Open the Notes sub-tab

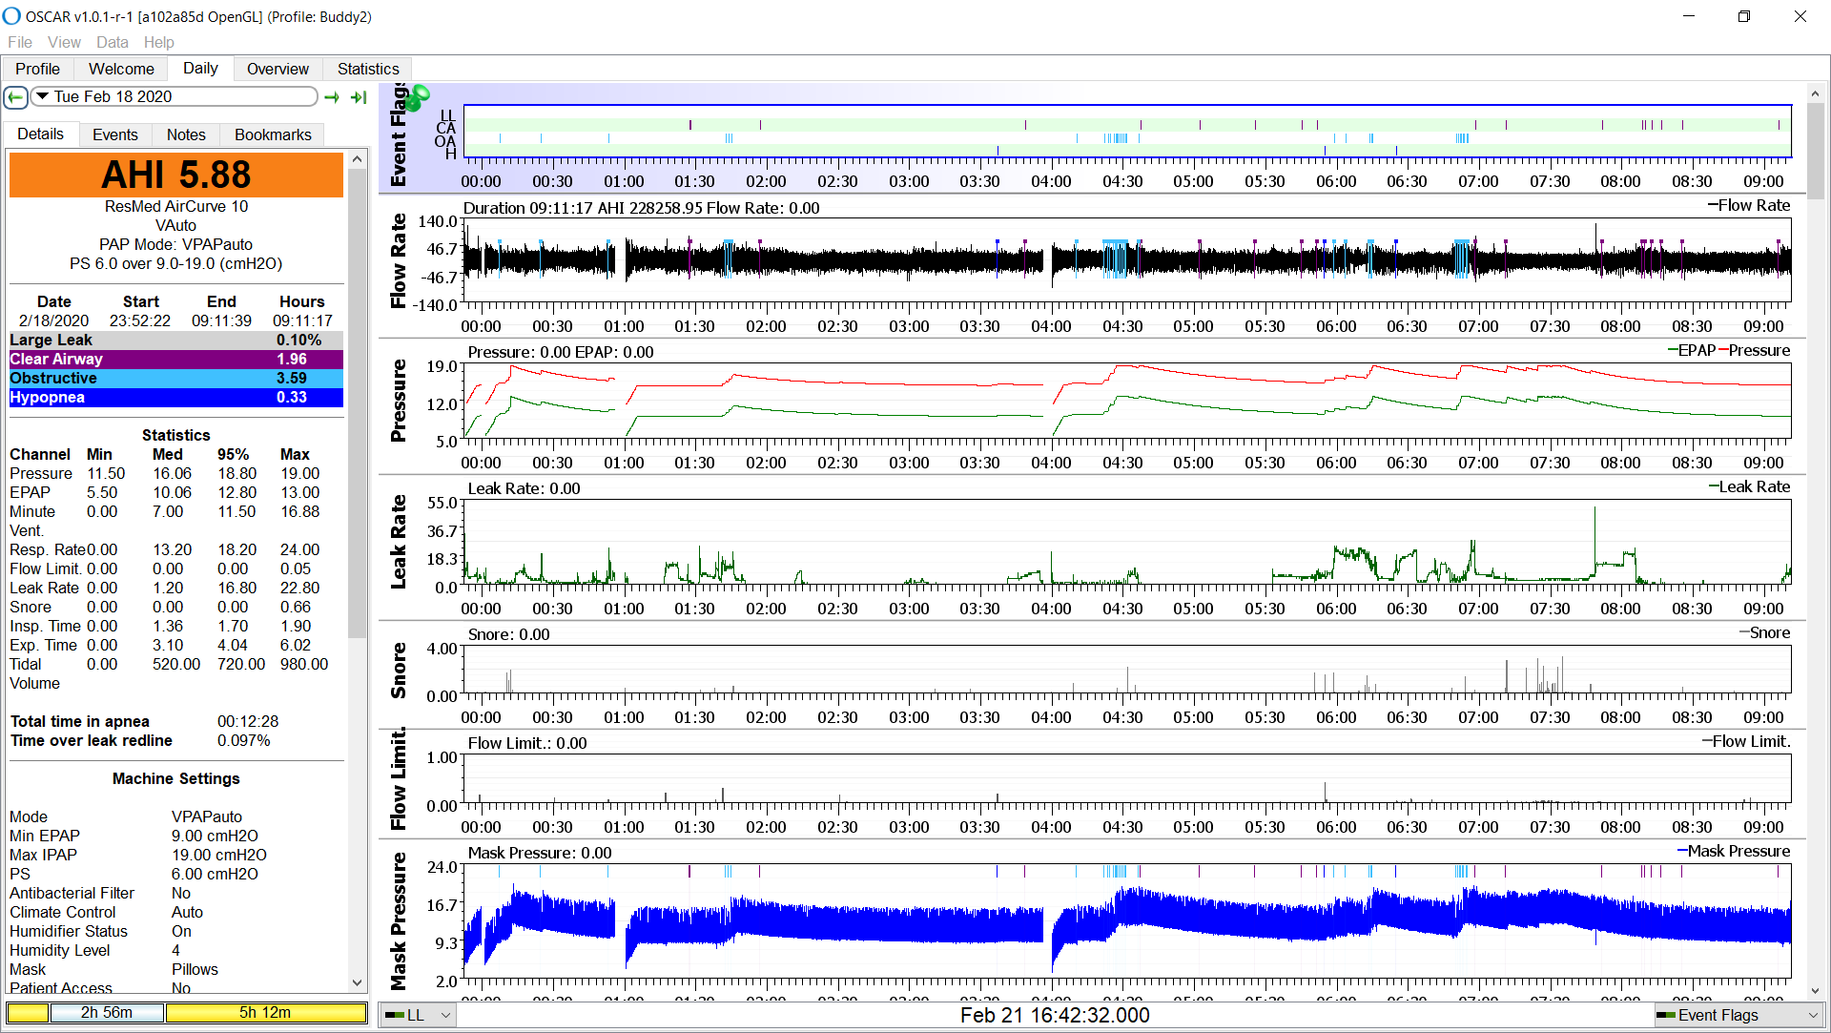click(x=186, y=134)
